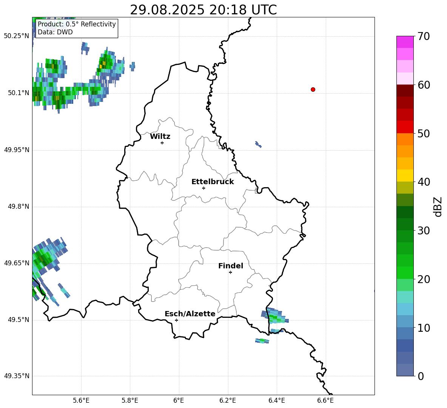Click the 6.2°E longitude label
Image resolution: width=447 pixels, height=408 pixels.
(x=228, y=400)
